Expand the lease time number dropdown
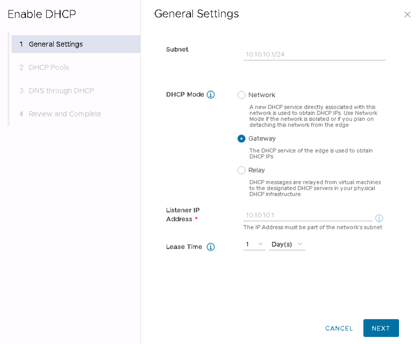This screenshot has width=420, height=344. [x=254, y=245]
